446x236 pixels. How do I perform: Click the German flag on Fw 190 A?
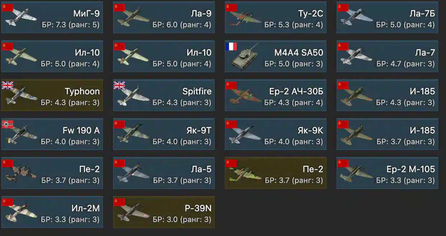8,124
